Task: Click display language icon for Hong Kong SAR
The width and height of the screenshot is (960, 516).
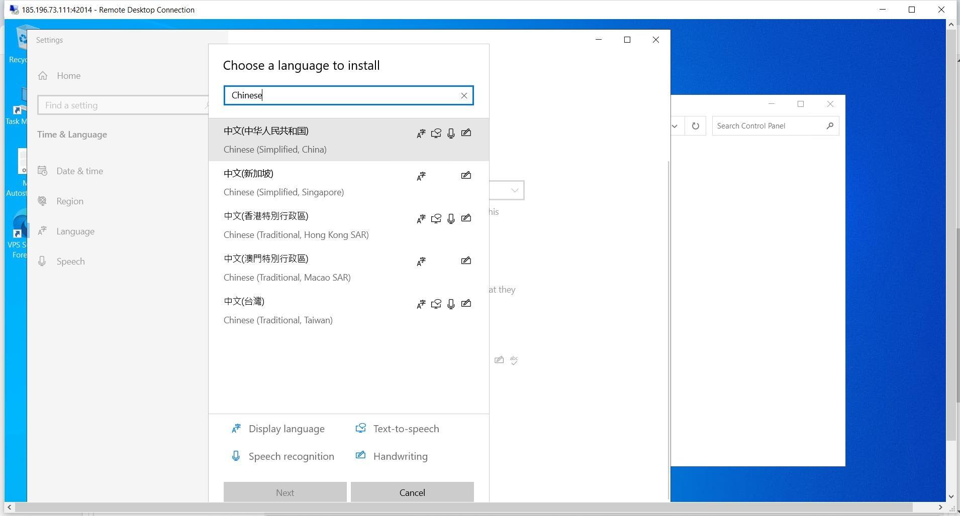Action: pos(421,218)
